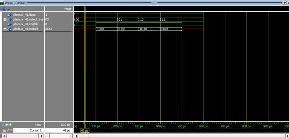This screenshot has height=138, width=289.
Task: Click the Wave - Default title text
Action: tap(15, 3)
